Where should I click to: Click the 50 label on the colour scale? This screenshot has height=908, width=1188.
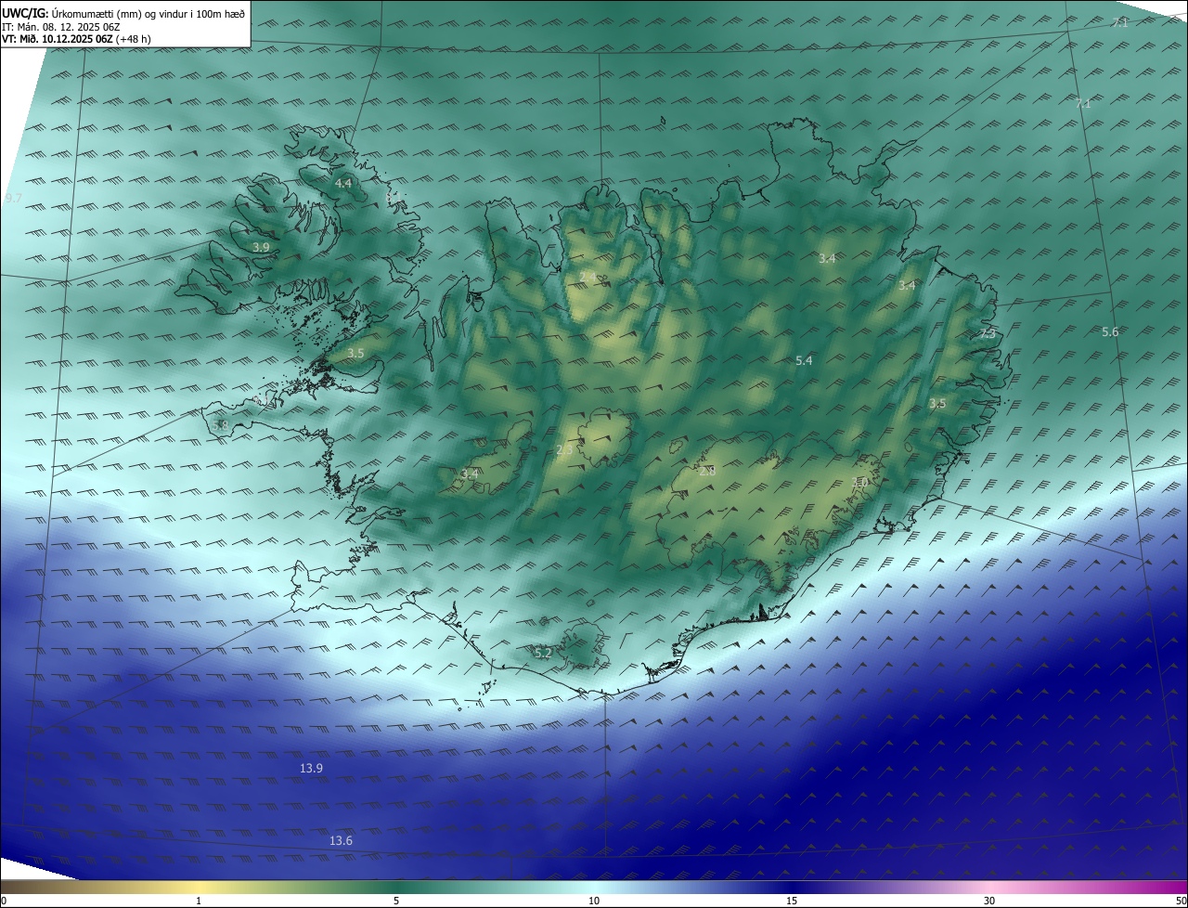[x=1181, y=901]
